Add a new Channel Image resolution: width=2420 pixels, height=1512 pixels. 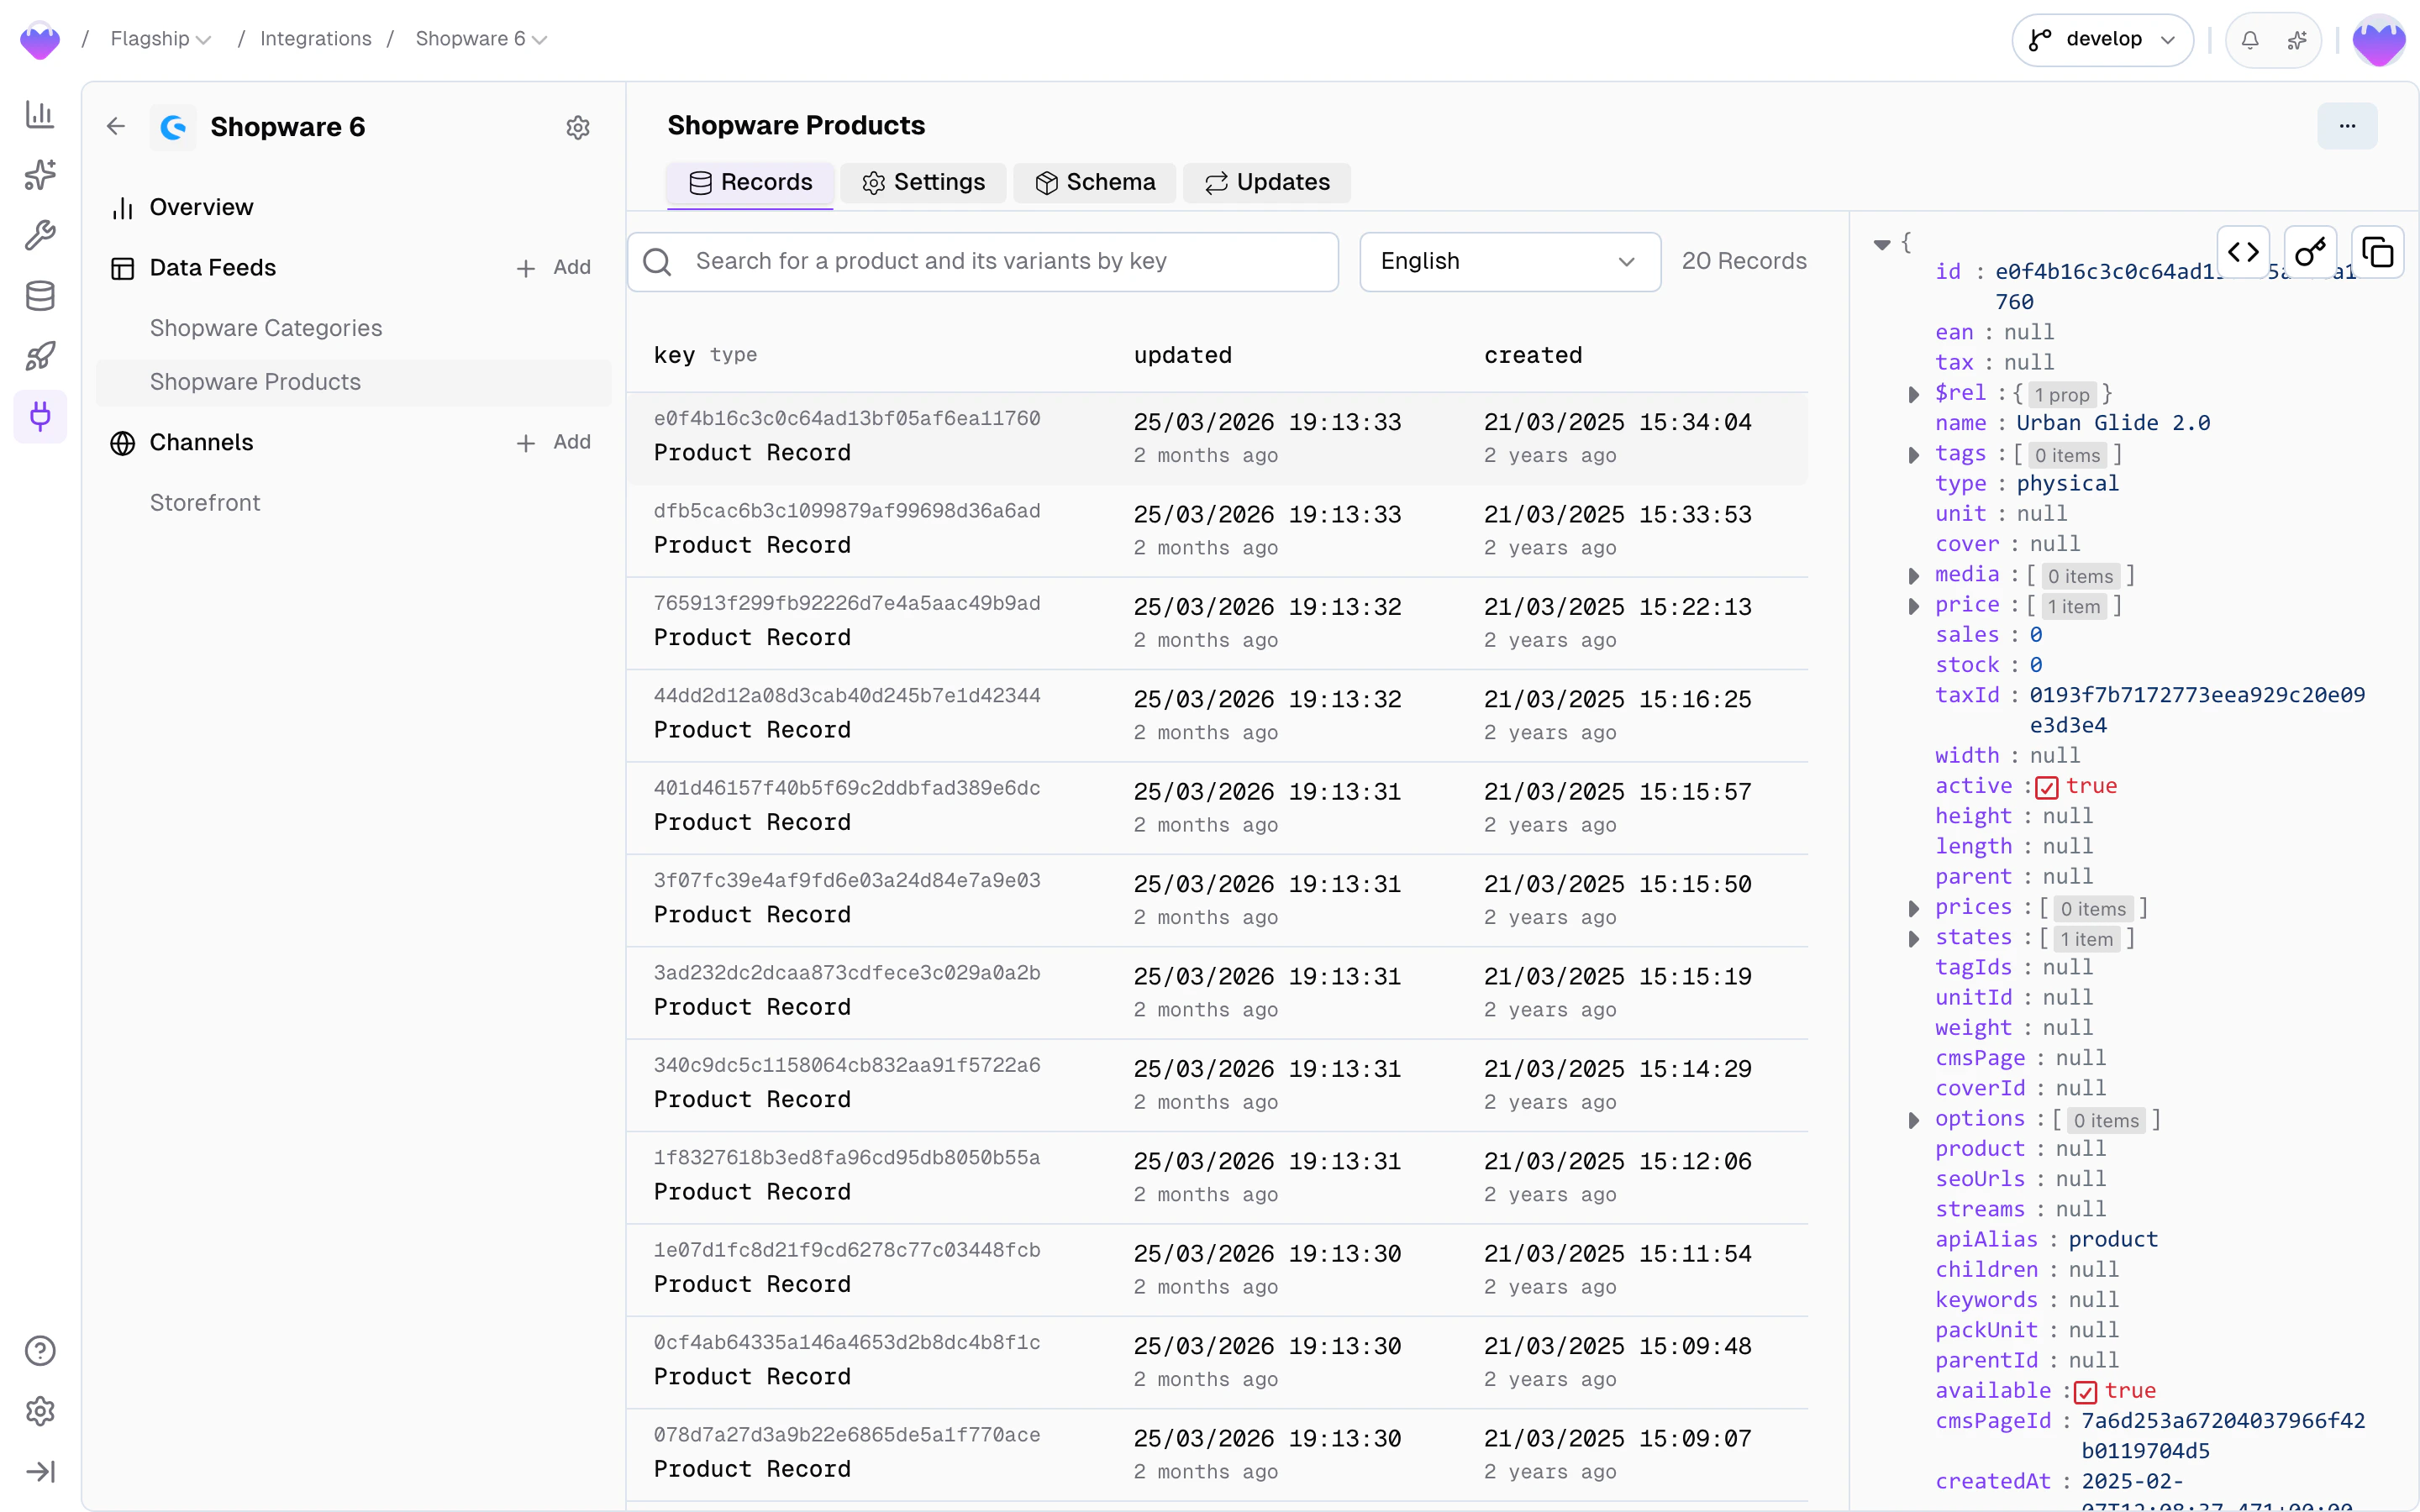point(554,443)
